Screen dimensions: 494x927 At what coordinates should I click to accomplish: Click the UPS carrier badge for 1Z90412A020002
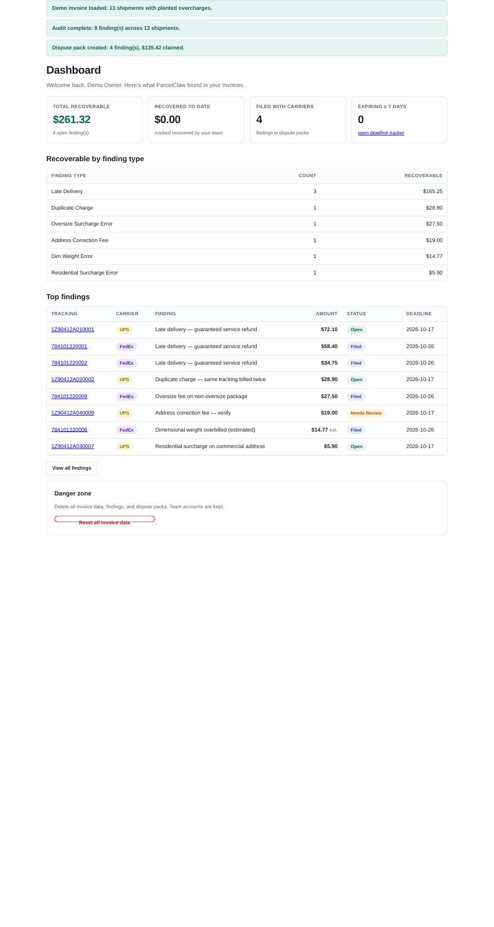click(125, 380)
